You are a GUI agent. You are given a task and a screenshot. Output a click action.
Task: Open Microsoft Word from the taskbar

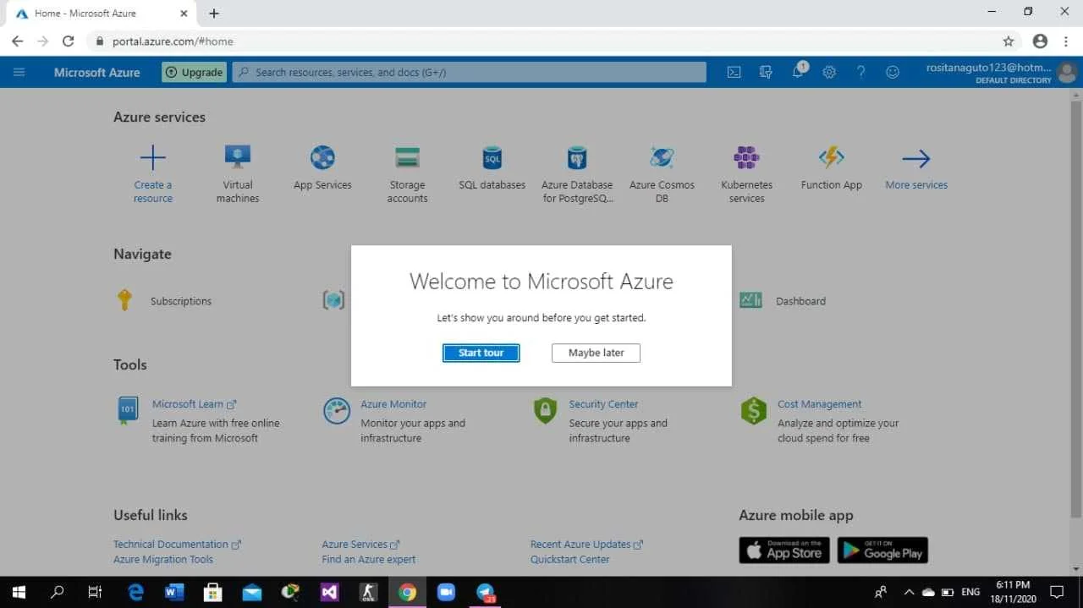(174, 593)
